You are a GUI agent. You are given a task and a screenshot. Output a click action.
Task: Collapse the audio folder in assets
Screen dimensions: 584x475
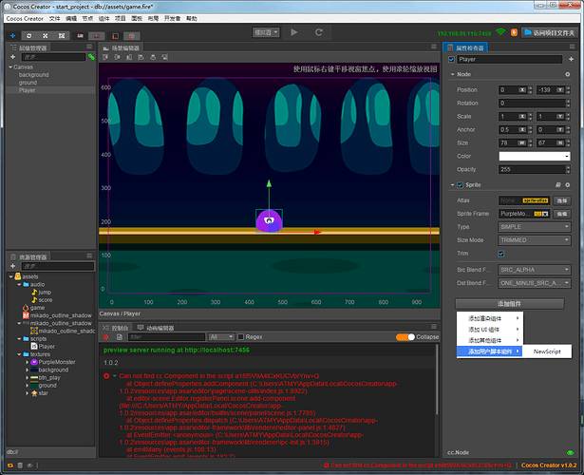click(19, 284)
